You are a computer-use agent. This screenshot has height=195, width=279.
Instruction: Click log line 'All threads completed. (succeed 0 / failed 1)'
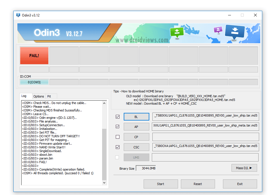coord(58,173)
